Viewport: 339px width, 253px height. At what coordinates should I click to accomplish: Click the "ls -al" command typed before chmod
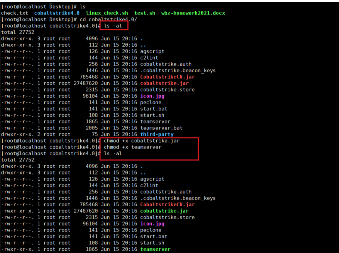pyautogui.click(x=113, y=26)
